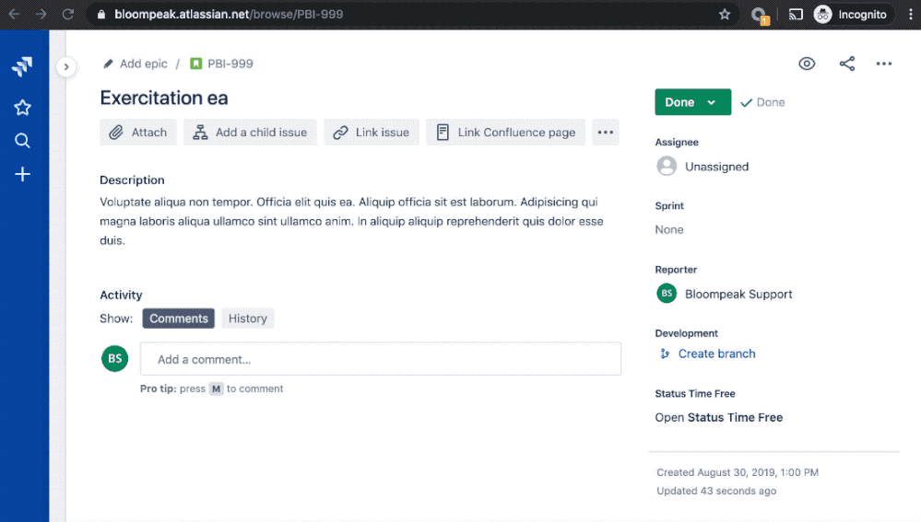Click the browser forward arrow
921x522 pixels.
[x=41, y=14]
